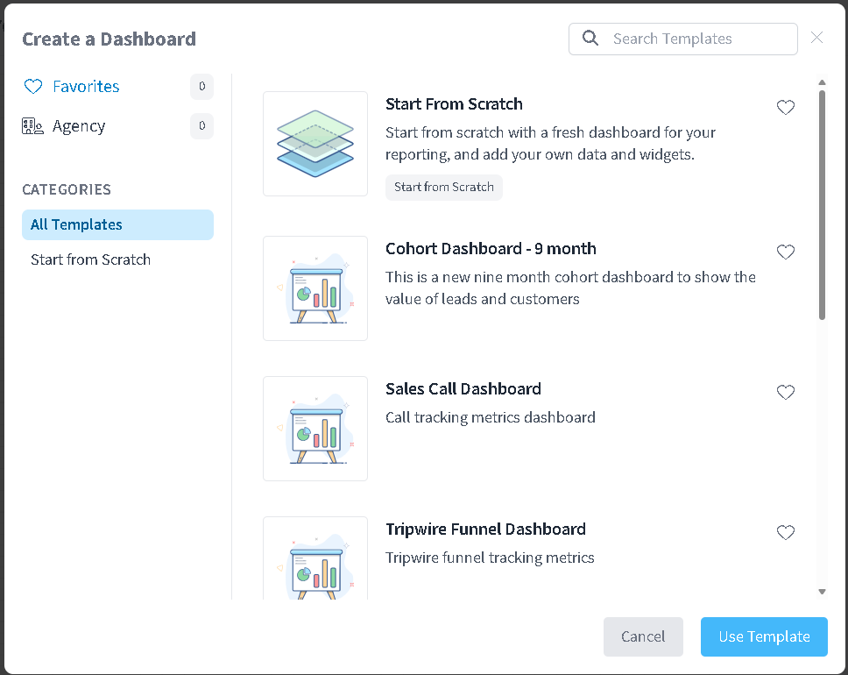Click the Favorites heart icon in sidebar

click(33, 87)
